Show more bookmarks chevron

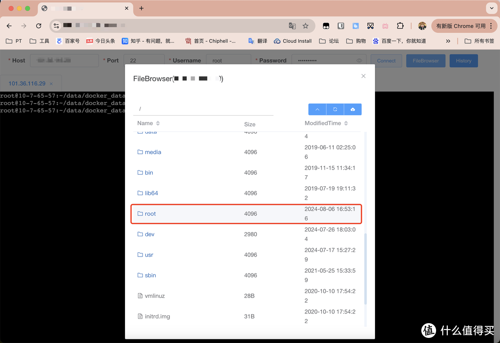[448, 41]
